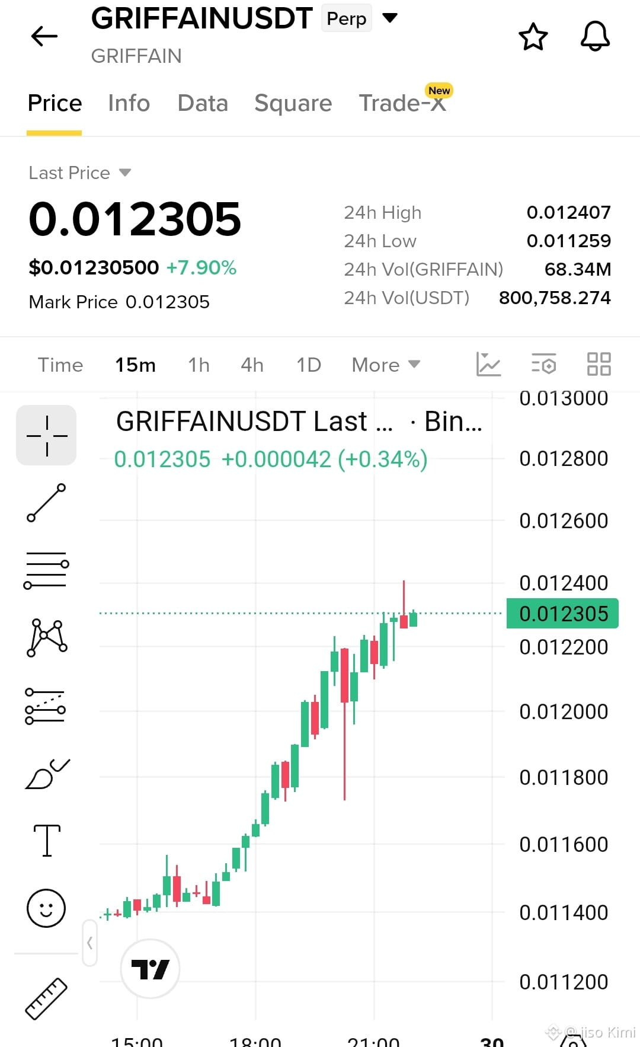Viewport: 640px width, 1047px height.
Task: Click the +0.000042 (+0.34%) legend change value
Action: (324, 459)
